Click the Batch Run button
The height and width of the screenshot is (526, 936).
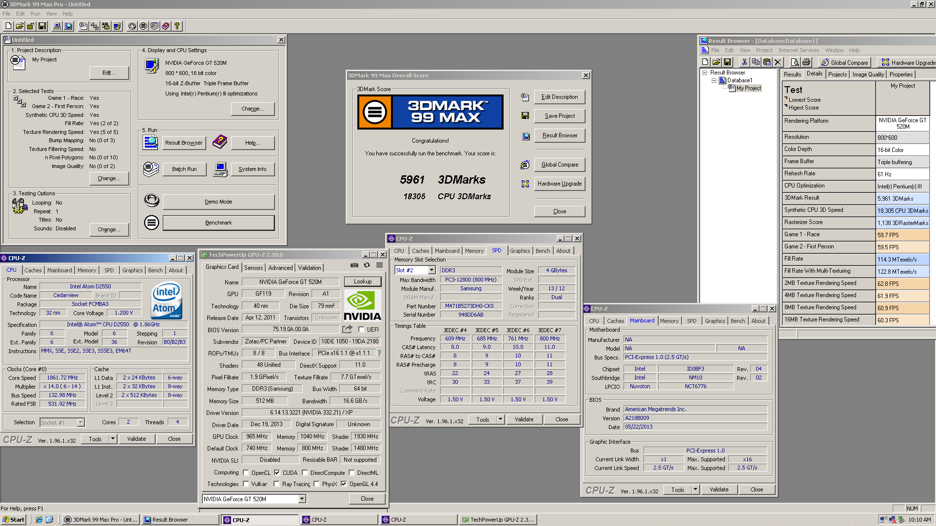(184, 169)
